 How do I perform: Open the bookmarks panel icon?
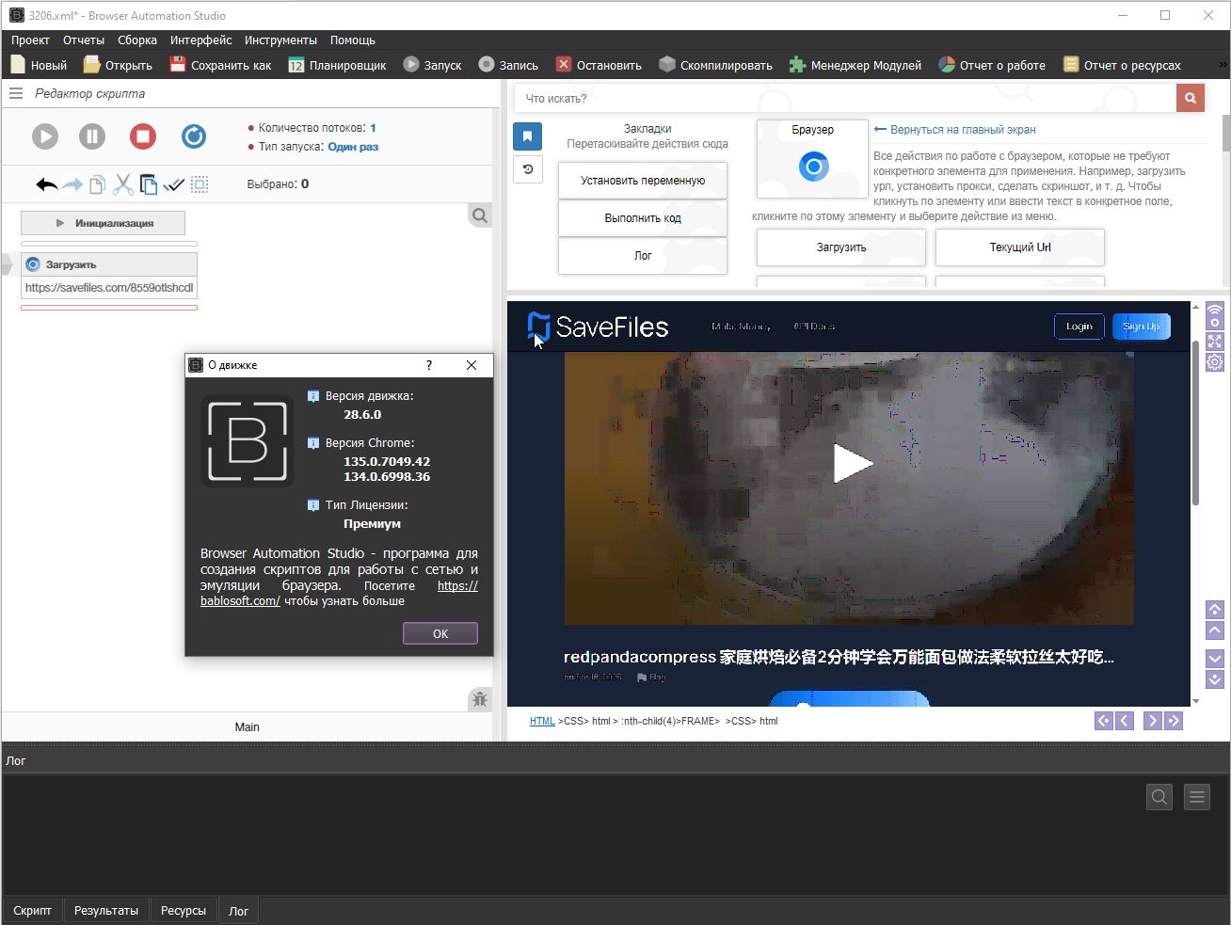(x=527, y=136)
